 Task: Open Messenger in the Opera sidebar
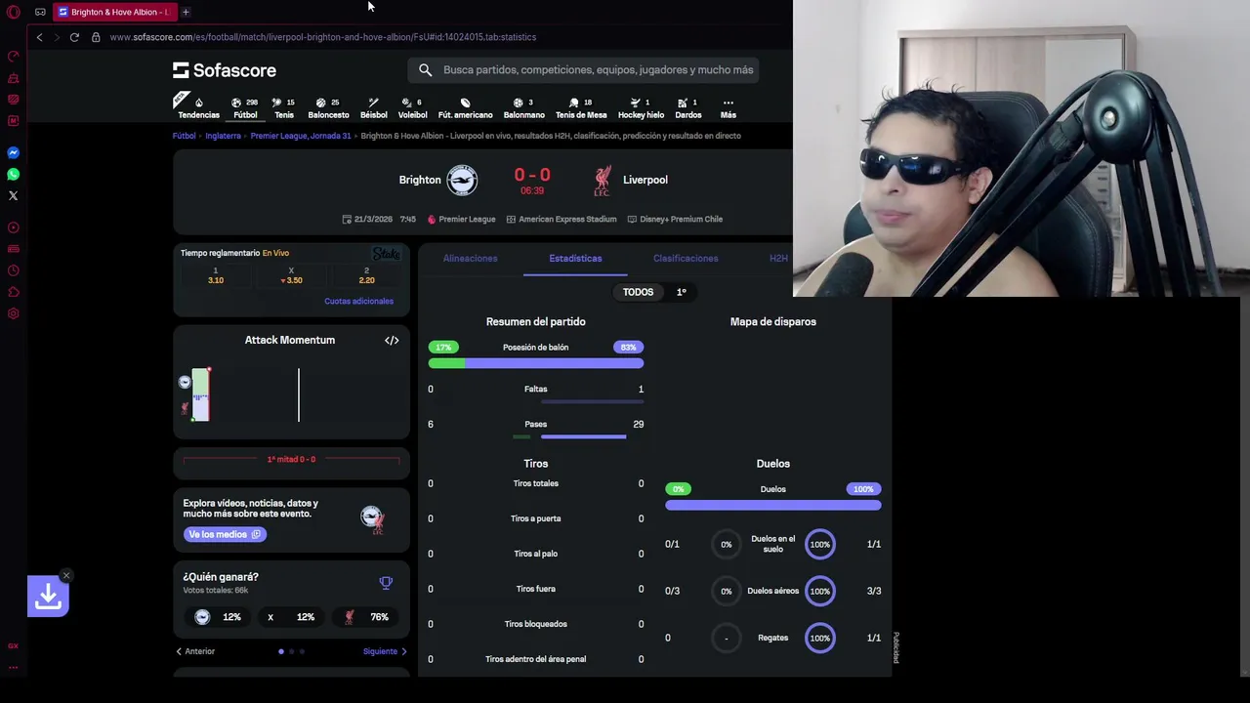pos(14,152)
